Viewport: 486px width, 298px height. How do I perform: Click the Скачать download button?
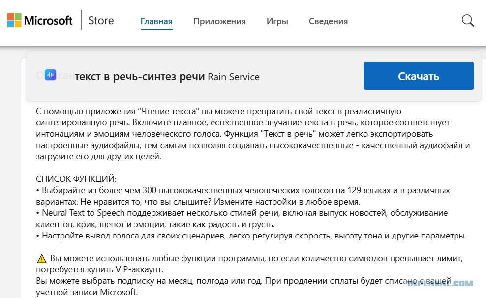coord(419,76)
